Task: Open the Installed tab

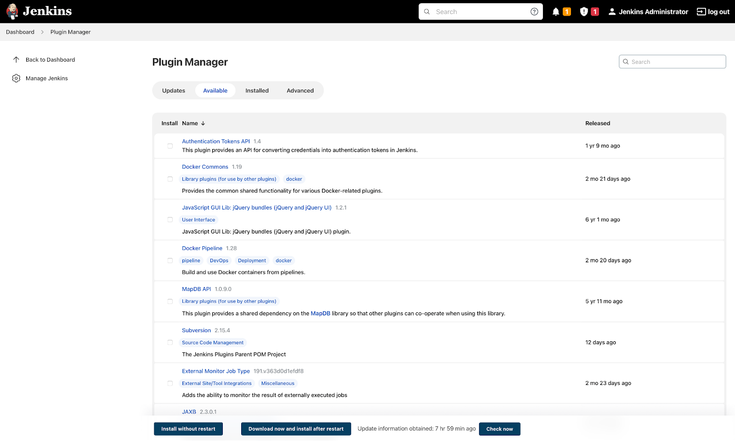Action: point(257,90)
